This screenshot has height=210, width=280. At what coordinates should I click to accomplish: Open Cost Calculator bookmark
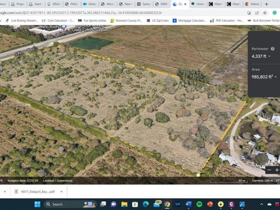point(58,21)
